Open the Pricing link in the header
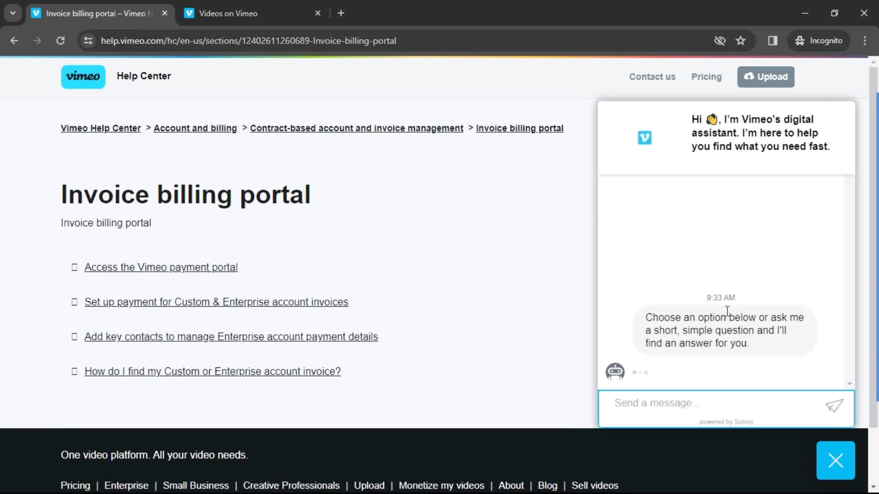Viewport: 879px width, 494px height. (706, 77)
